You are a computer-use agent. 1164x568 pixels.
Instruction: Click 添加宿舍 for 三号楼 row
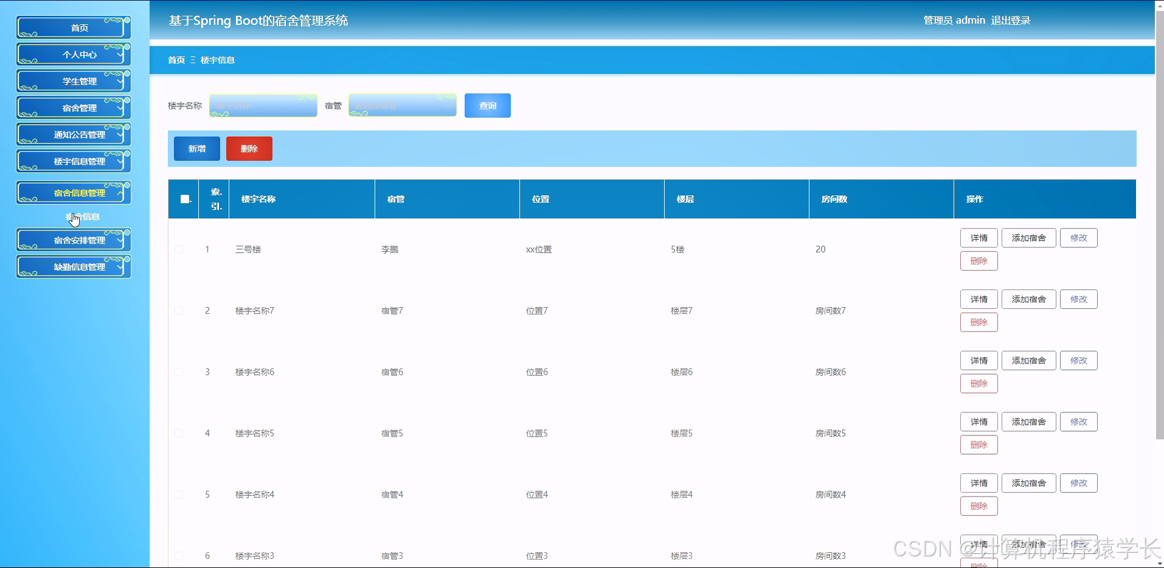(x=1029, y=238)
